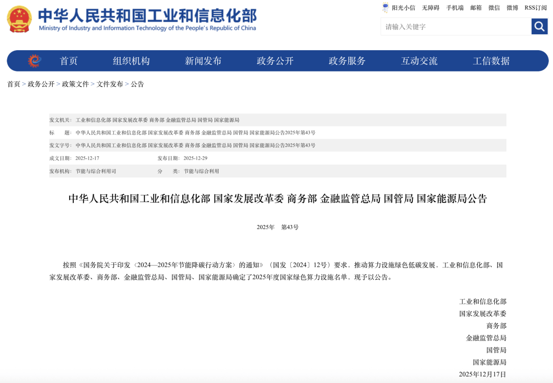The height and width of the screenshot is (383, 553).
Task: Open the 首页 navigation menu item
Action: point(69,61)
